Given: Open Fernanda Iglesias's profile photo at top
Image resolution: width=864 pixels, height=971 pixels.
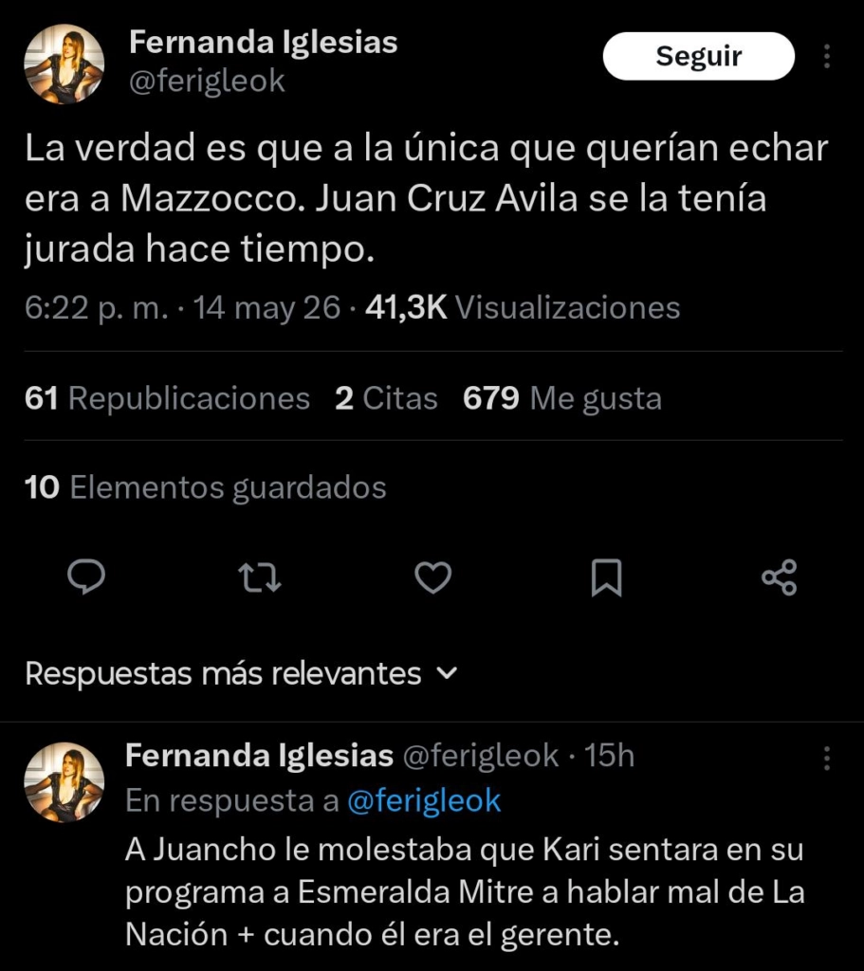Looking at the screenshot, I should click(64, 64).
